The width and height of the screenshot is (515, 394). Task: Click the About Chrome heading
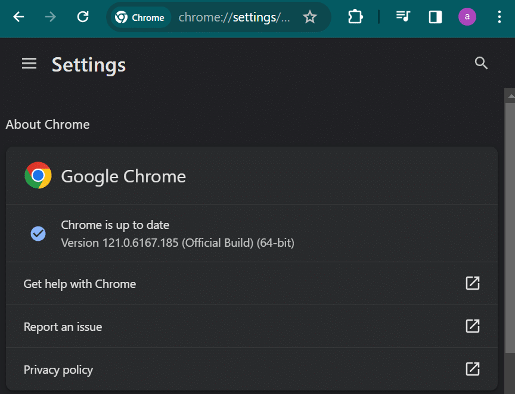pos(48,125)
